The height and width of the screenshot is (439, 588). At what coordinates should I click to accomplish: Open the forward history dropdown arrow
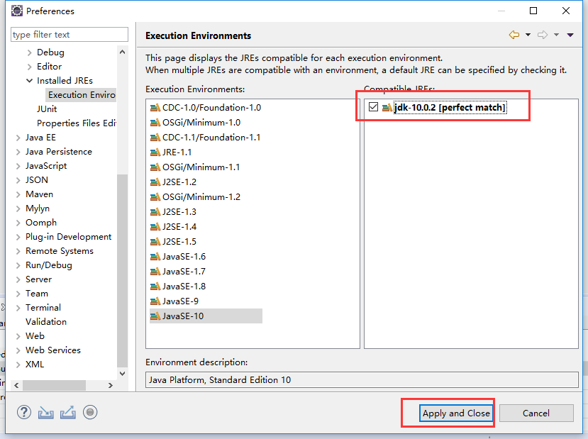pos(557,35)
